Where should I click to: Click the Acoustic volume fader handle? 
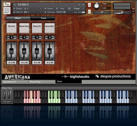(50, 51)
